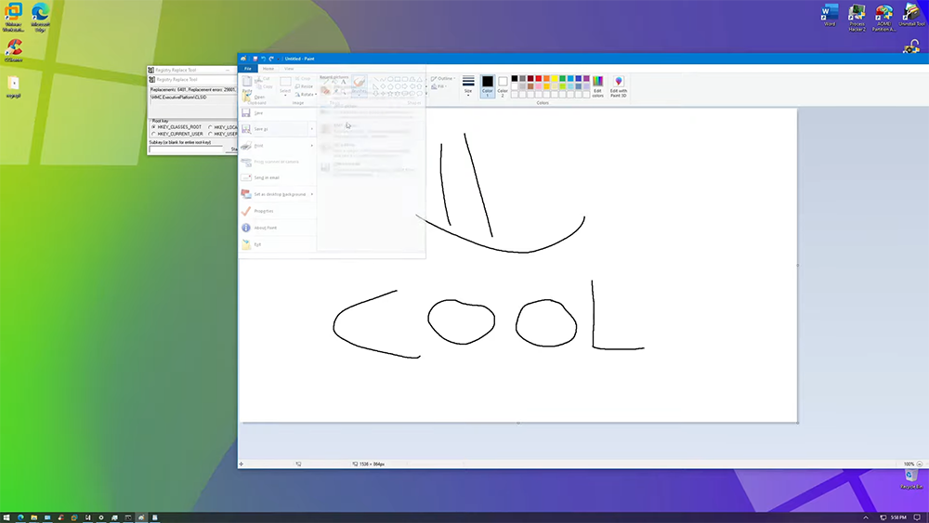929x523 pixels.
Task: Choose Send in email menu entry
Action: tap(277, 177)
